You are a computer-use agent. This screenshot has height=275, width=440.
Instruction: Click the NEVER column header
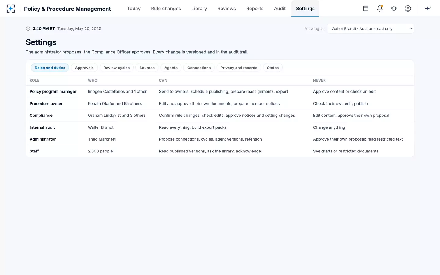[319, 80]
